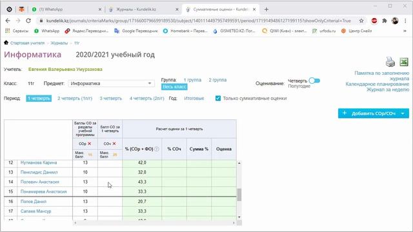Open the urfodu.ru bookmark
Viewport: 413px width, 232px height.
324,31
